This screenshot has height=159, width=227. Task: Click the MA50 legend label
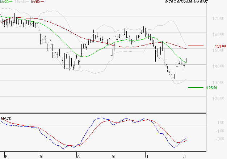[x=35, y=2]
